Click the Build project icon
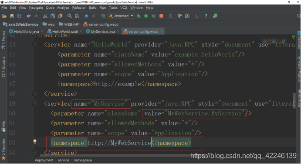Screen dimensions: 301x164 (x=103, y=16)
